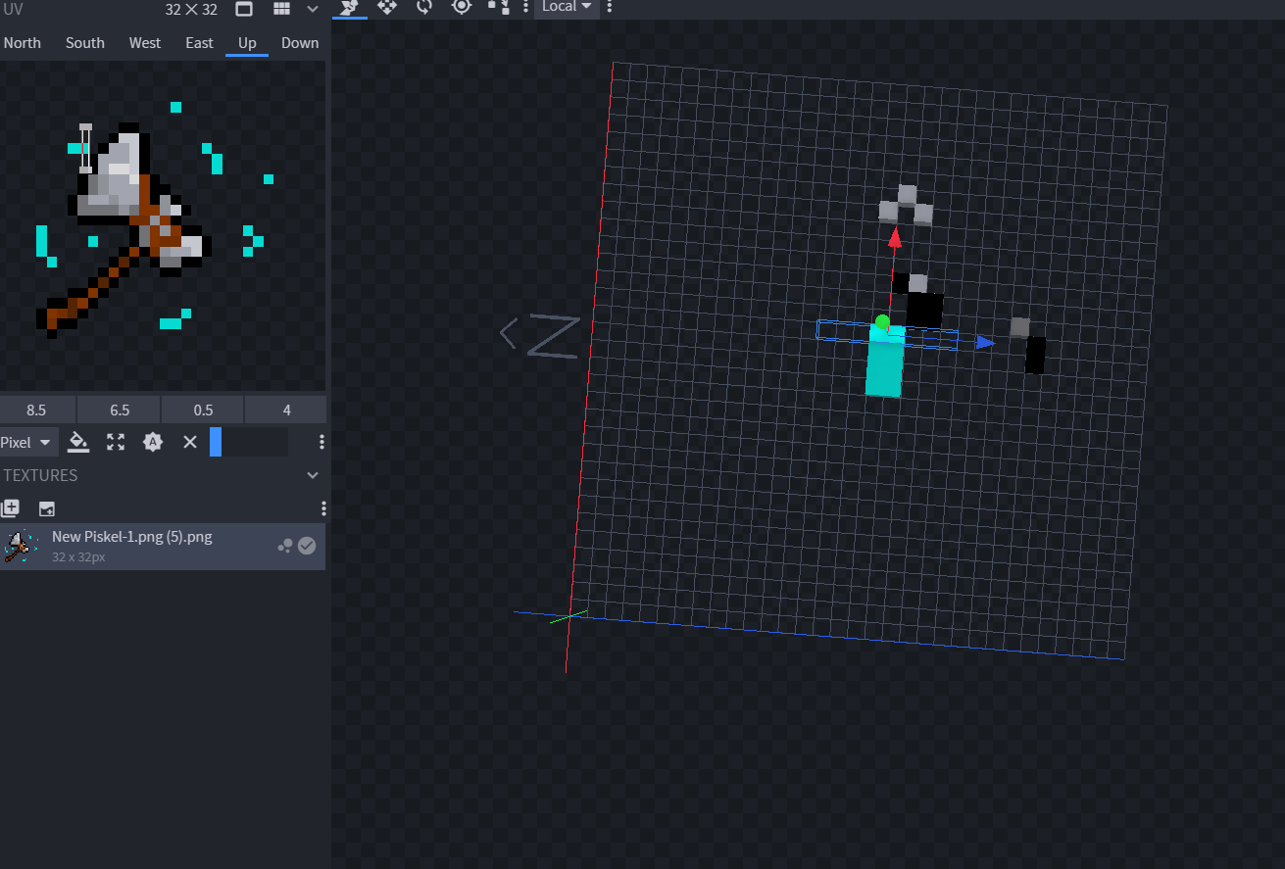The height and width of the screenshot is (869, 1285).
Task: Toggle the checkerboard background button in UV panel
Action: pyautogui.click(x=243, y=9)
